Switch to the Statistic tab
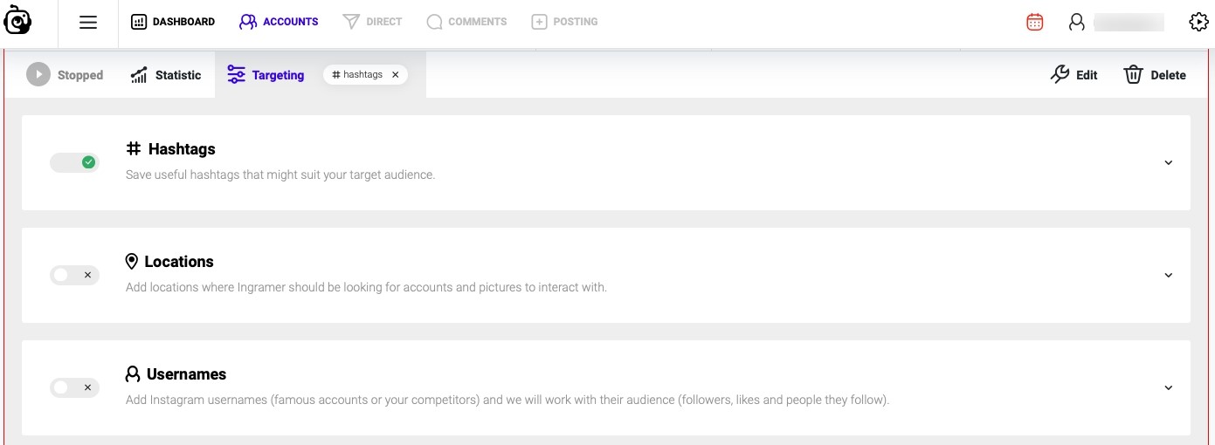This screenshot has height=445, width=1215. [x=166, y=75]
